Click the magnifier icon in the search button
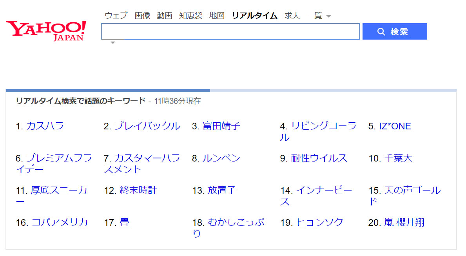The width and height of the screenshot is (466, 256). pyautogui.click(x=381, y=31)
